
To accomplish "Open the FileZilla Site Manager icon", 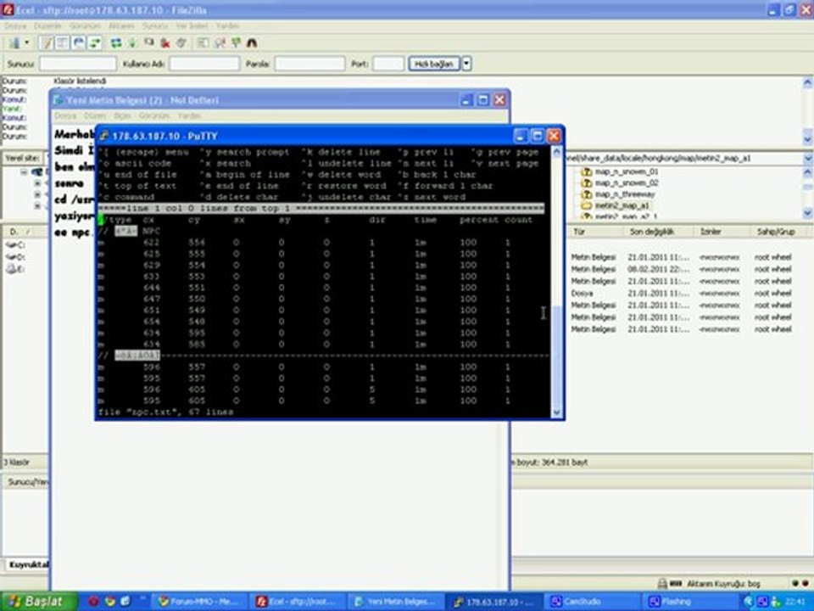I will (14, 43).
